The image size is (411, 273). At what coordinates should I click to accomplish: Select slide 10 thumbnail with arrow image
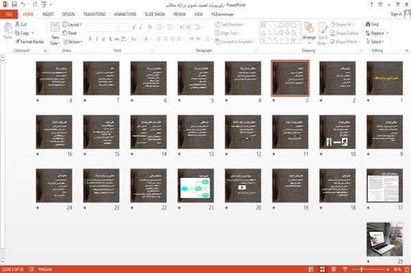pyautogui.click(x=337, y=131)
